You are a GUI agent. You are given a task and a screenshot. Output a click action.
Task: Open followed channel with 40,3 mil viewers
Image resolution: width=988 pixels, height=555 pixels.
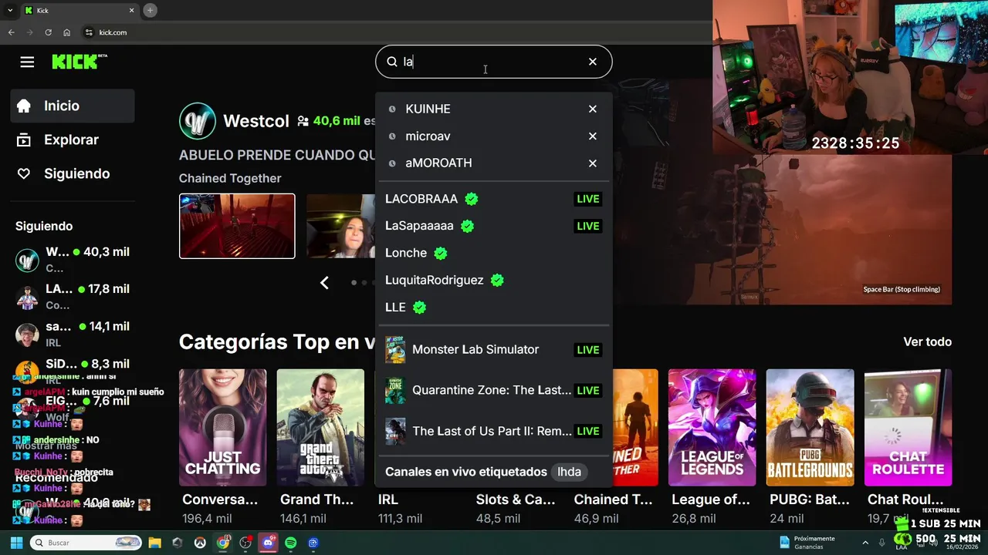(x=73, y=260)
